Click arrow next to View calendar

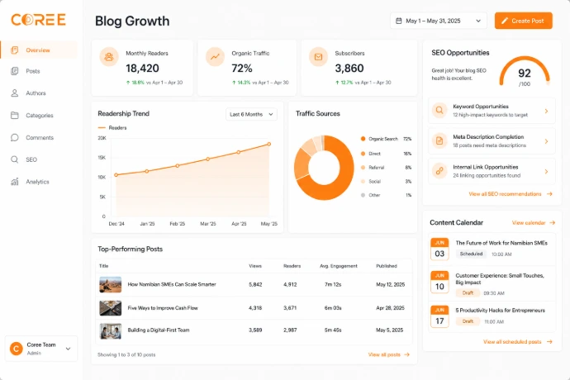click(552, 222)
